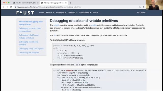Open 'Correcting the program' sidebar link
163x91 pixels.
29,53
